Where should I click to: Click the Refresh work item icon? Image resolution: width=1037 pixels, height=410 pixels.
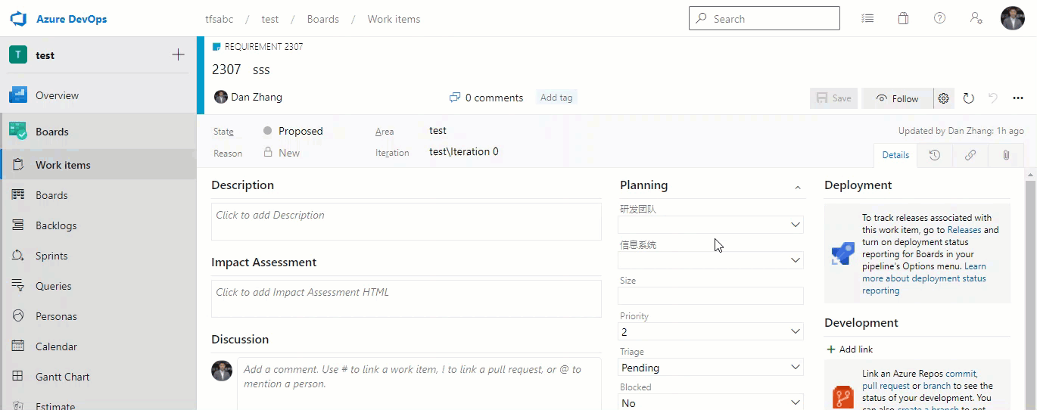pyautogui.click(x=968, y=98)
